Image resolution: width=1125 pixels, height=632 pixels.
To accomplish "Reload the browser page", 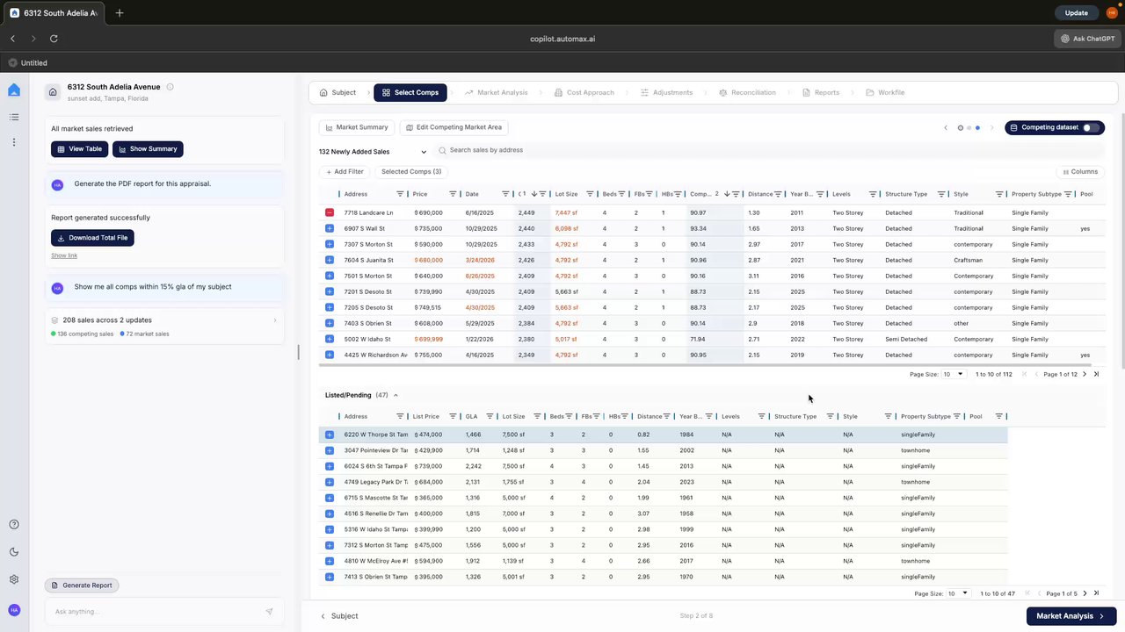I will pos(54,39).
